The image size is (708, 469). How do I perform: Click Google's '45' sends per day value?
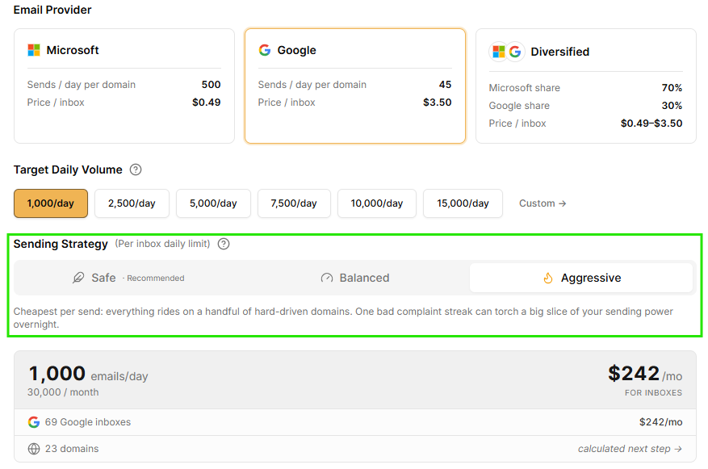pos(445,85)
